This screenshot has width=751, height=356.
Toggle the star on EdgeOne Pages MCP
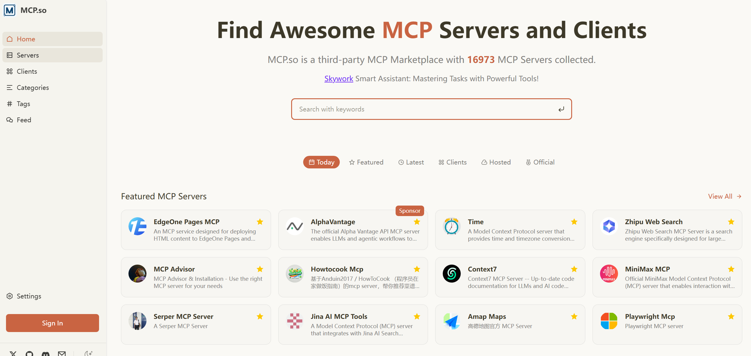tap(260, 222)
